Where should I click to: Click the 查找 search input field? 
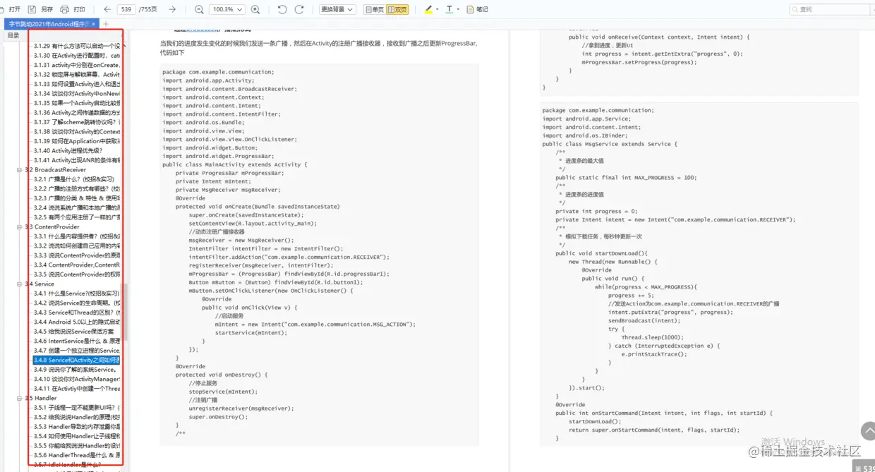point(828,9)
